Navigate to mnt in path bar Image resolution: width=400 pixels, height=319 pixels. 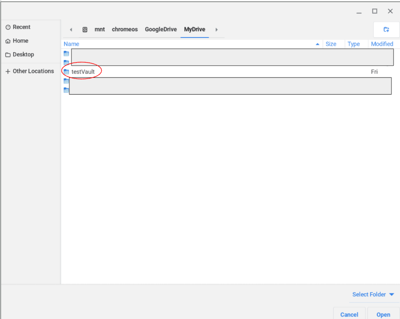99,29
